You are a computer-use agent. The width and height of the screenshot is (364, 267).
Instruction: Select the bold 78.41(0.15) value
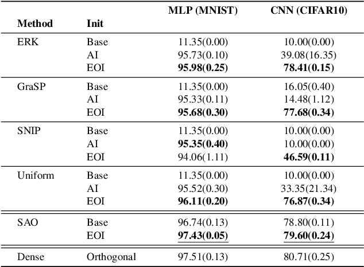[x=310, y=68]
